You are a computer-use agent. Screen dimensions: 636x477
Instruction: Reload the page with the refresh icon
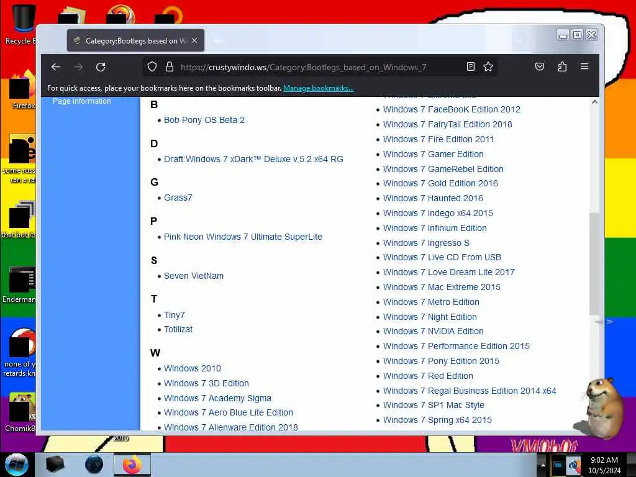pyautogui.click(x=101, y=67)
